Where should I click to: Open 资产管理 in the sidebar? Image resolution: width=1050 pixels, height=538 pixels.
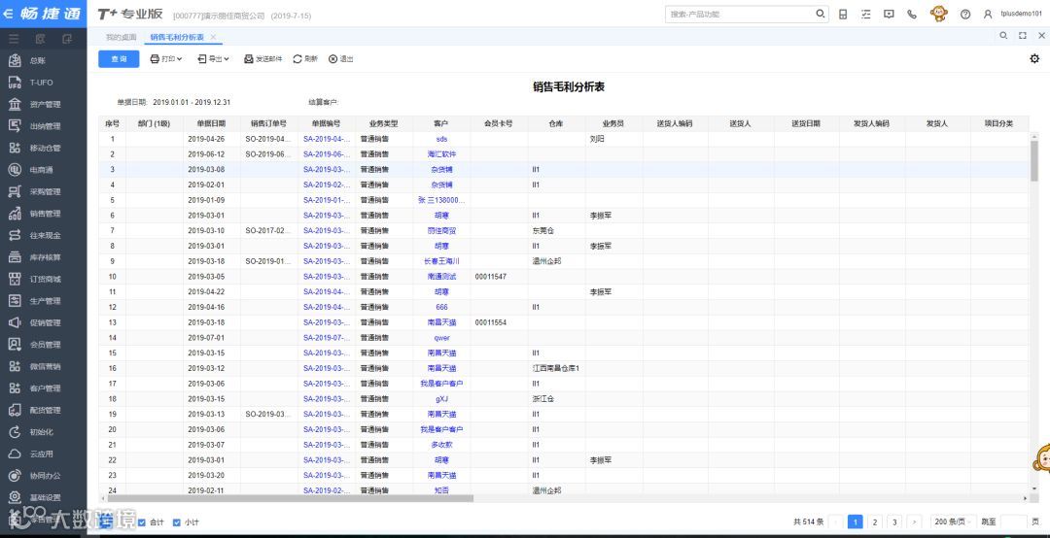coord(43,104)
